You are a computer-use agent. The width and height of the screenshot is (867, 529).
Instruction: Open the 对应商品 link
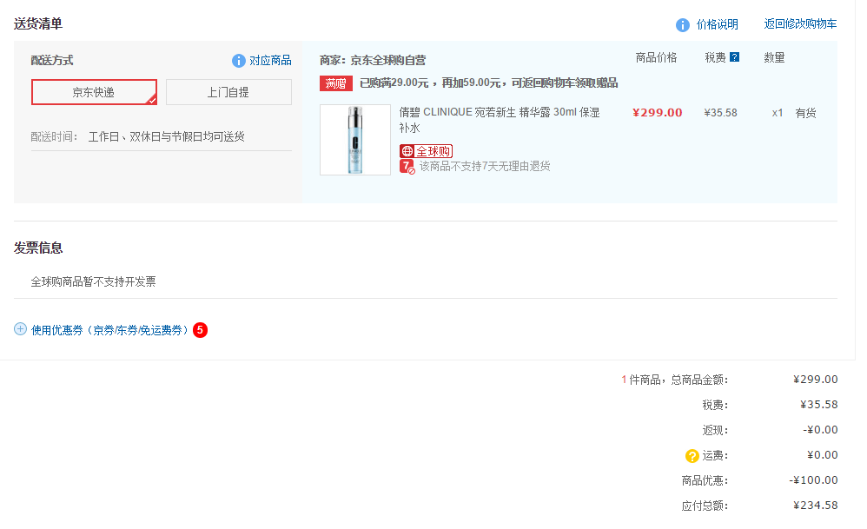pyautogui.click(x=270, y=60)
